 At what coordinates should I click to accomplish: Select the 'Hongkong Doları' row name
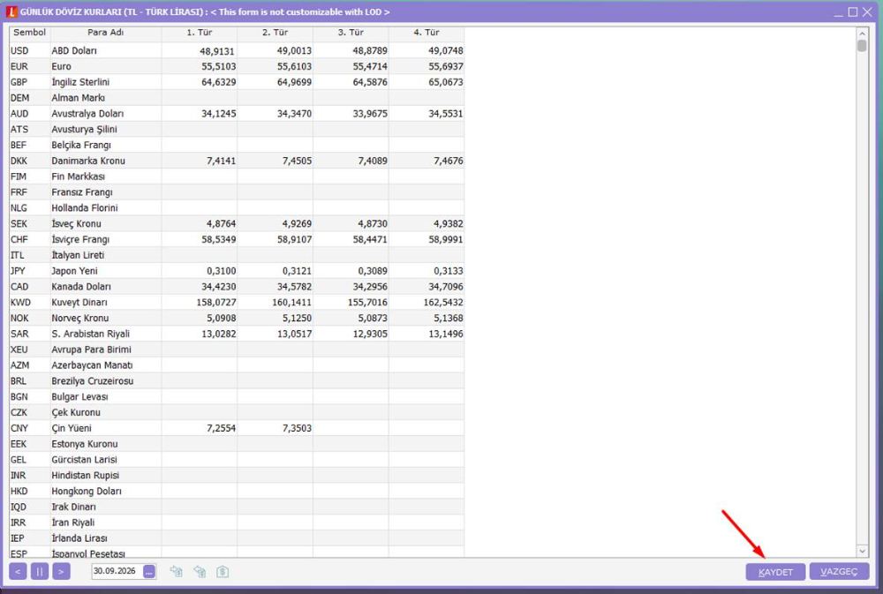[87, 492]
